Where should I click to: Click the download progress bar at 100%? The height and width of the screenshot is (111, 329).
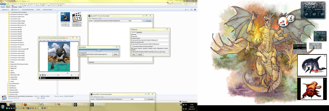(99, 49)
